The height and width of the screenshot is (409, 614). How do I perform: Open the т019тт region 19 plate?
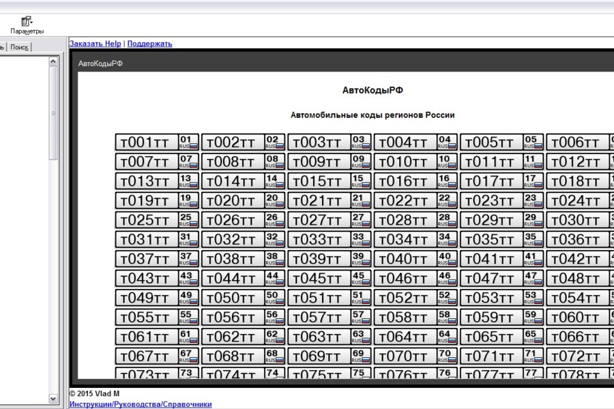[157, 200]
